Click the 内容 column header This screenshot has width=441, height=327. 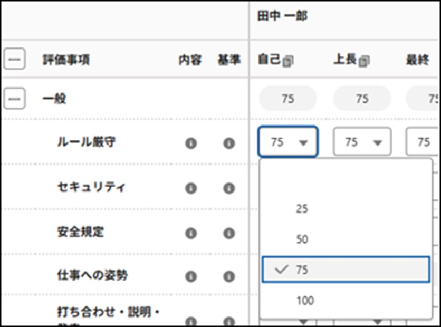(190, 60)
